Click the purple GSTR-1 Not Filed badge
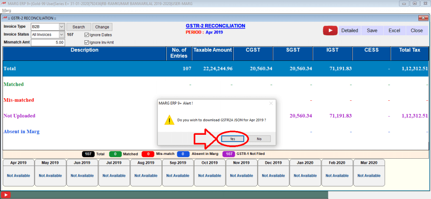431x199 pixels. pos(229,154)
